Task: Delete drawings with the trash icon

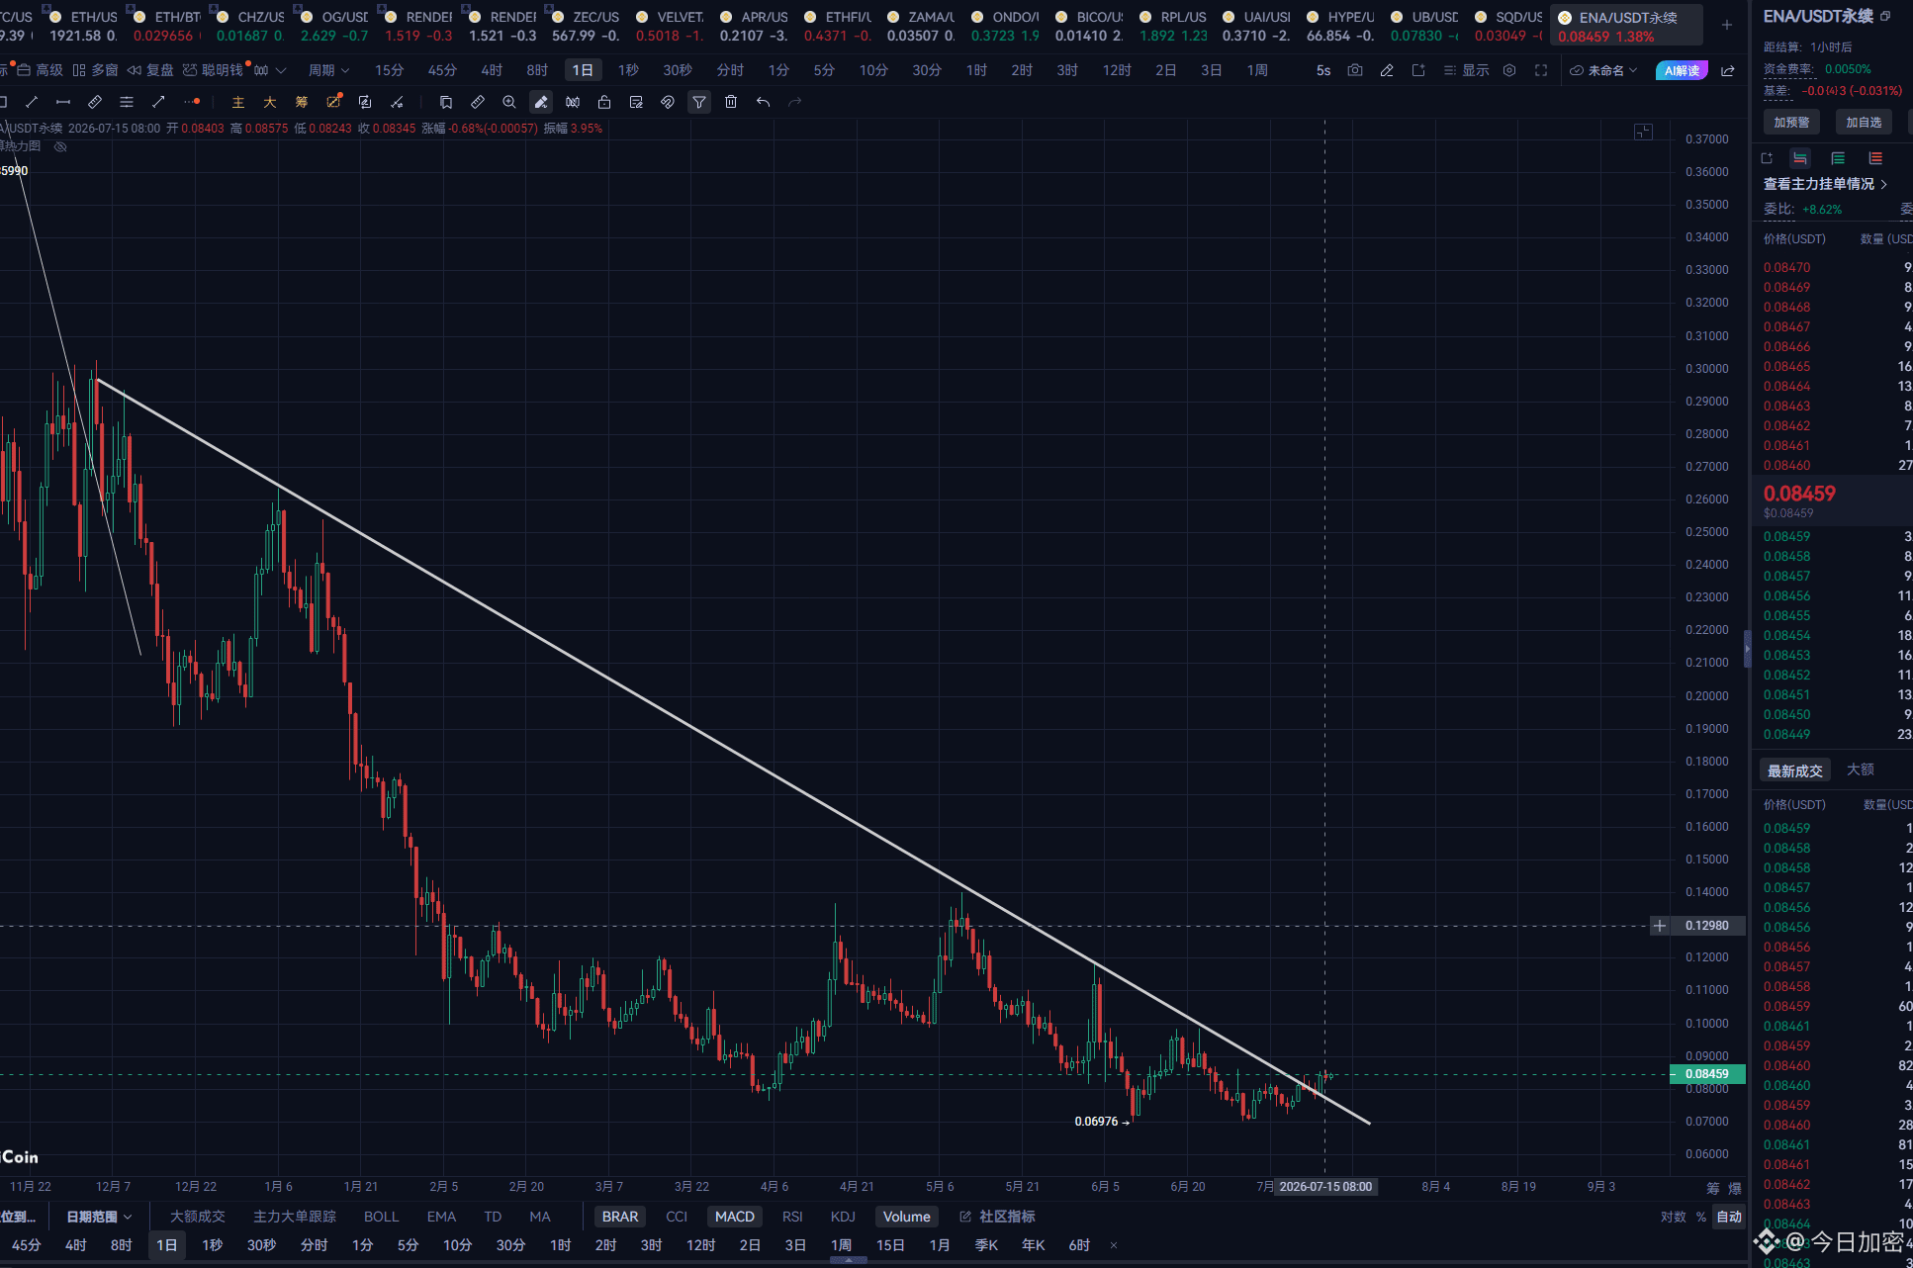Action: pos(731,102)
